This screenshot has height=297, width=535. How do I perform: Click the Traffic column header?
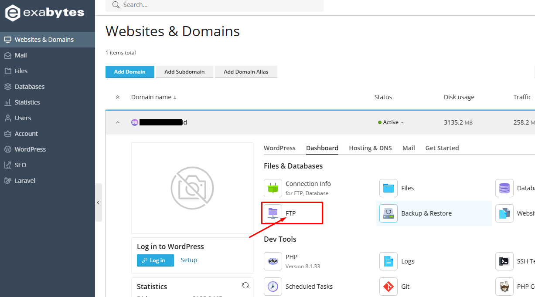point(522,97)
